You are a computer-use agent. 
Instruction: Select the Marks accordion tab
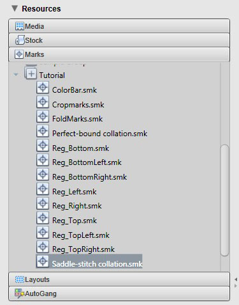119,54
